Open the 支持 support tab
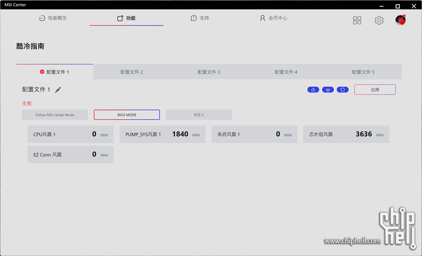This screenshot has width=422, height=256. 200,18
